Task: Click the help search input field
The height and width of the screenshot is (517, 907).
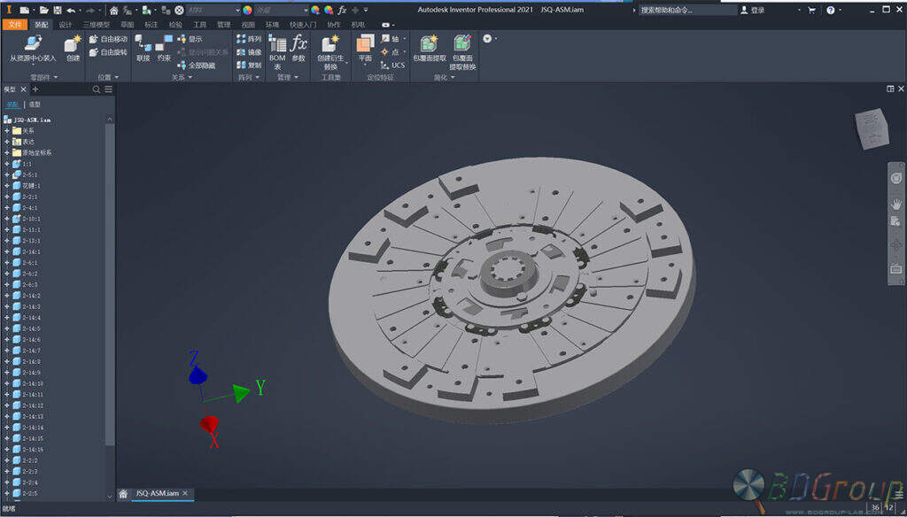Action: pyautogui.click(x=687, y=10)
